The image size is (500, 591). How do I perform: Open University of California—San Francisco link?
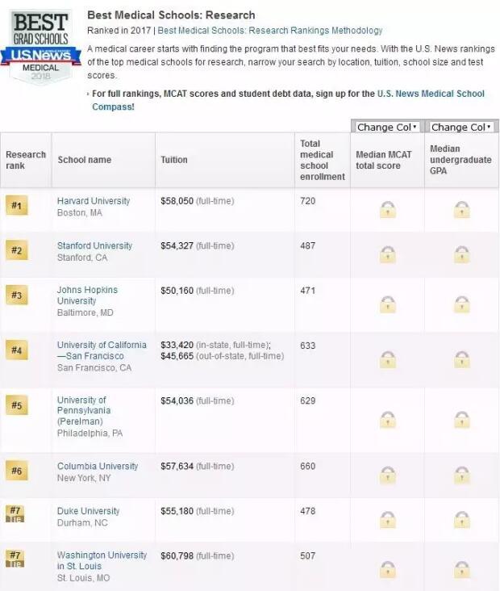pos(102,350)
